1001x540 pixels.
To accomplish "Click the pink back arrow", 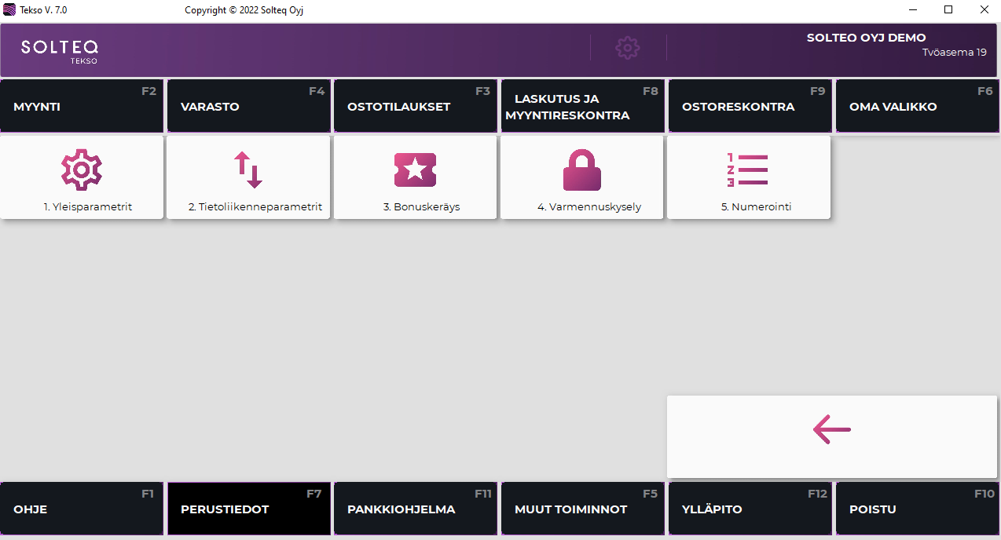I will point(832,429).
